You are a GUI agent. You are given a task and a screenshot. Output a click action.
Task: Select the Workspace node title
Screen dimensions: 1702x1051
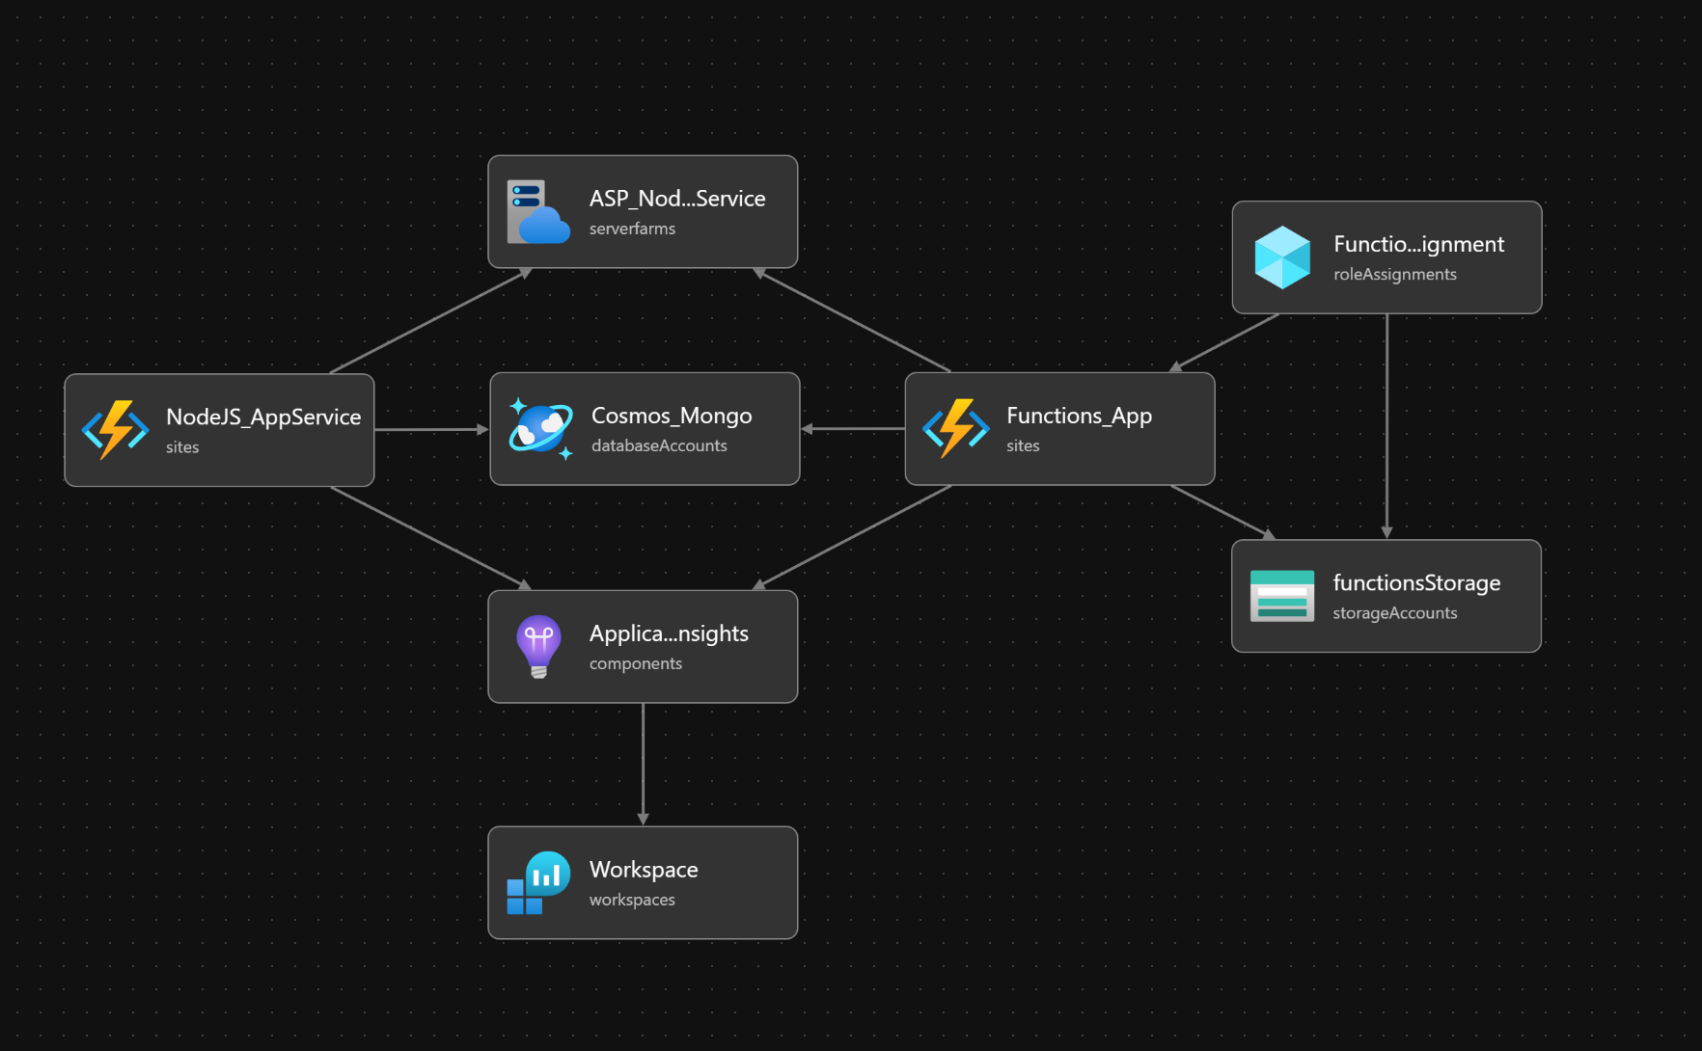[x=644, y=870]
